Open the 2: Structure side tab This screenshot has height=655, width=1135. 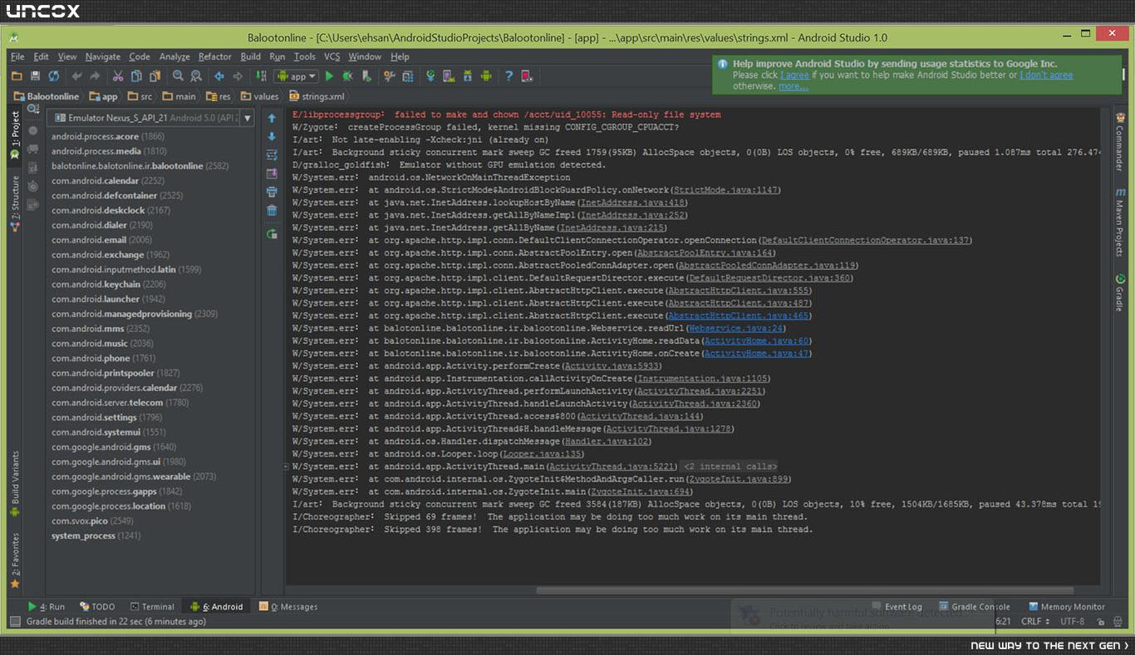15,203
